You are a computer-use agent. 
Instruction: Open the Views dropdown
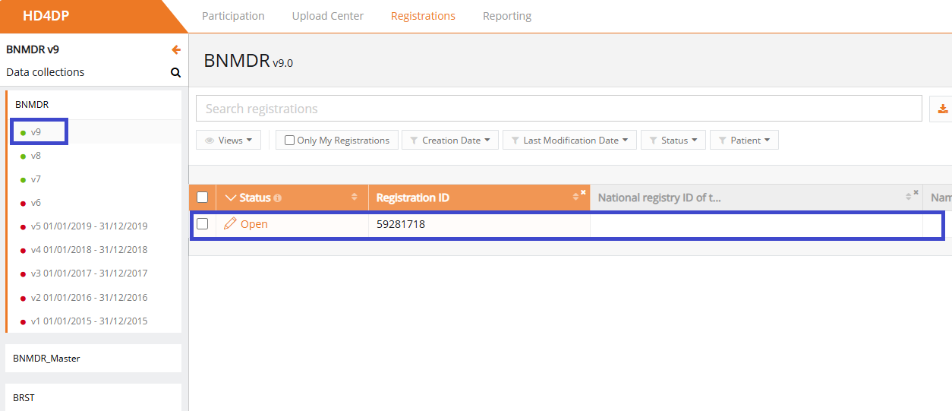click(x=229, y=141)
